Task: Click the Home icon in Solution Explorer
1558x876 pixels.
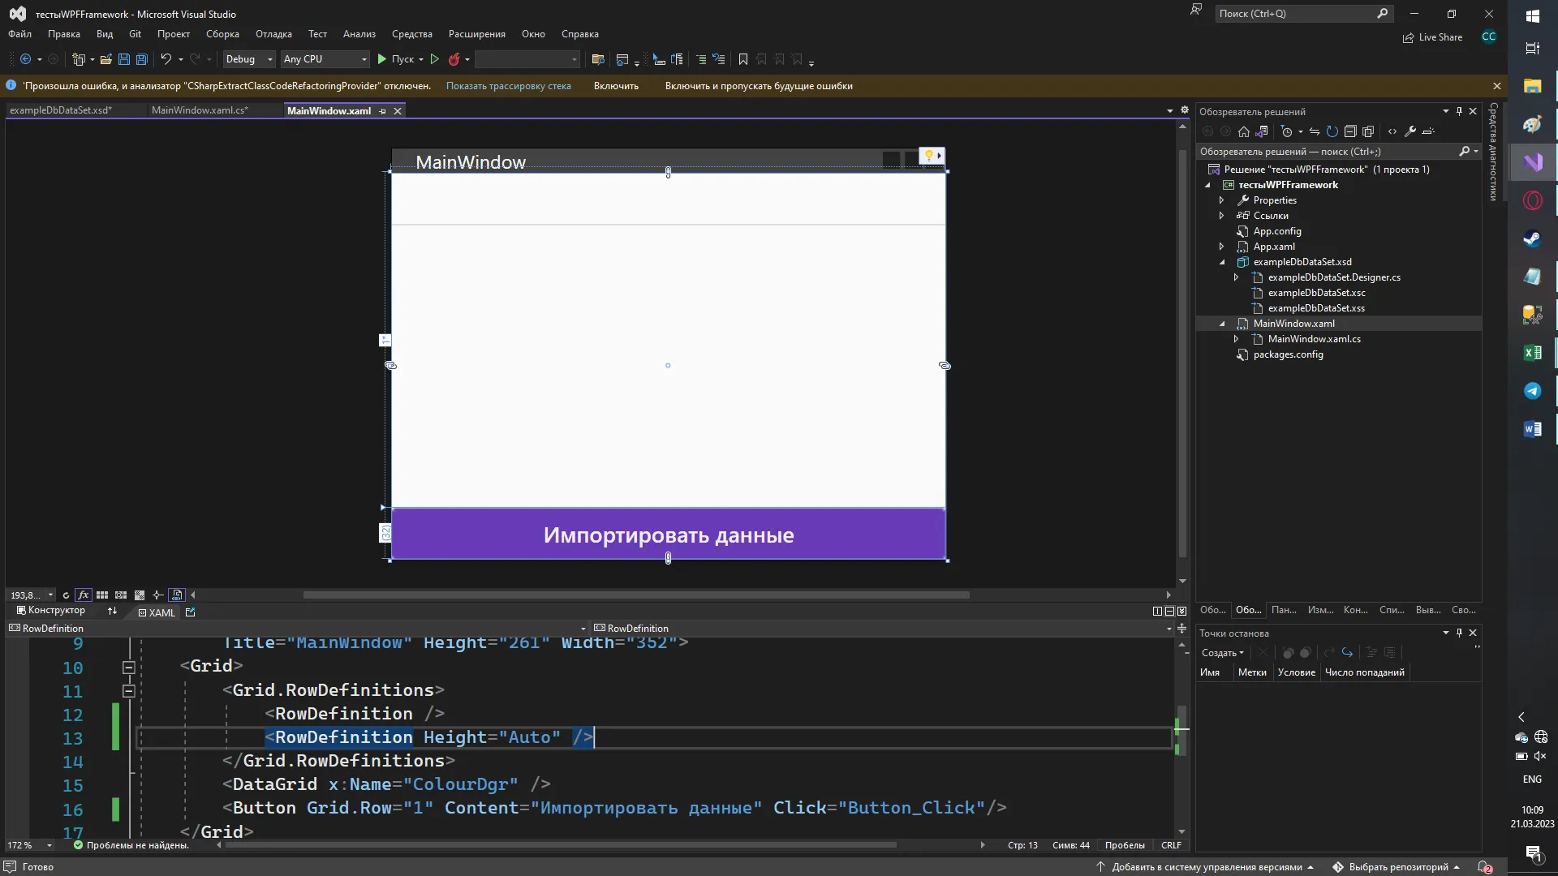Action: 1243,131
